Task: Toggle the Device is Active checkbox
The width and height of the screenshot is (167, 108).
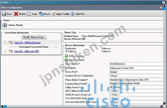Action: click(66, 56)
